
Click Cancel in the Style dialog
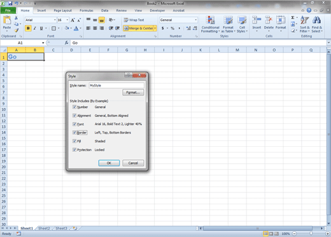(x=133, y=163)
